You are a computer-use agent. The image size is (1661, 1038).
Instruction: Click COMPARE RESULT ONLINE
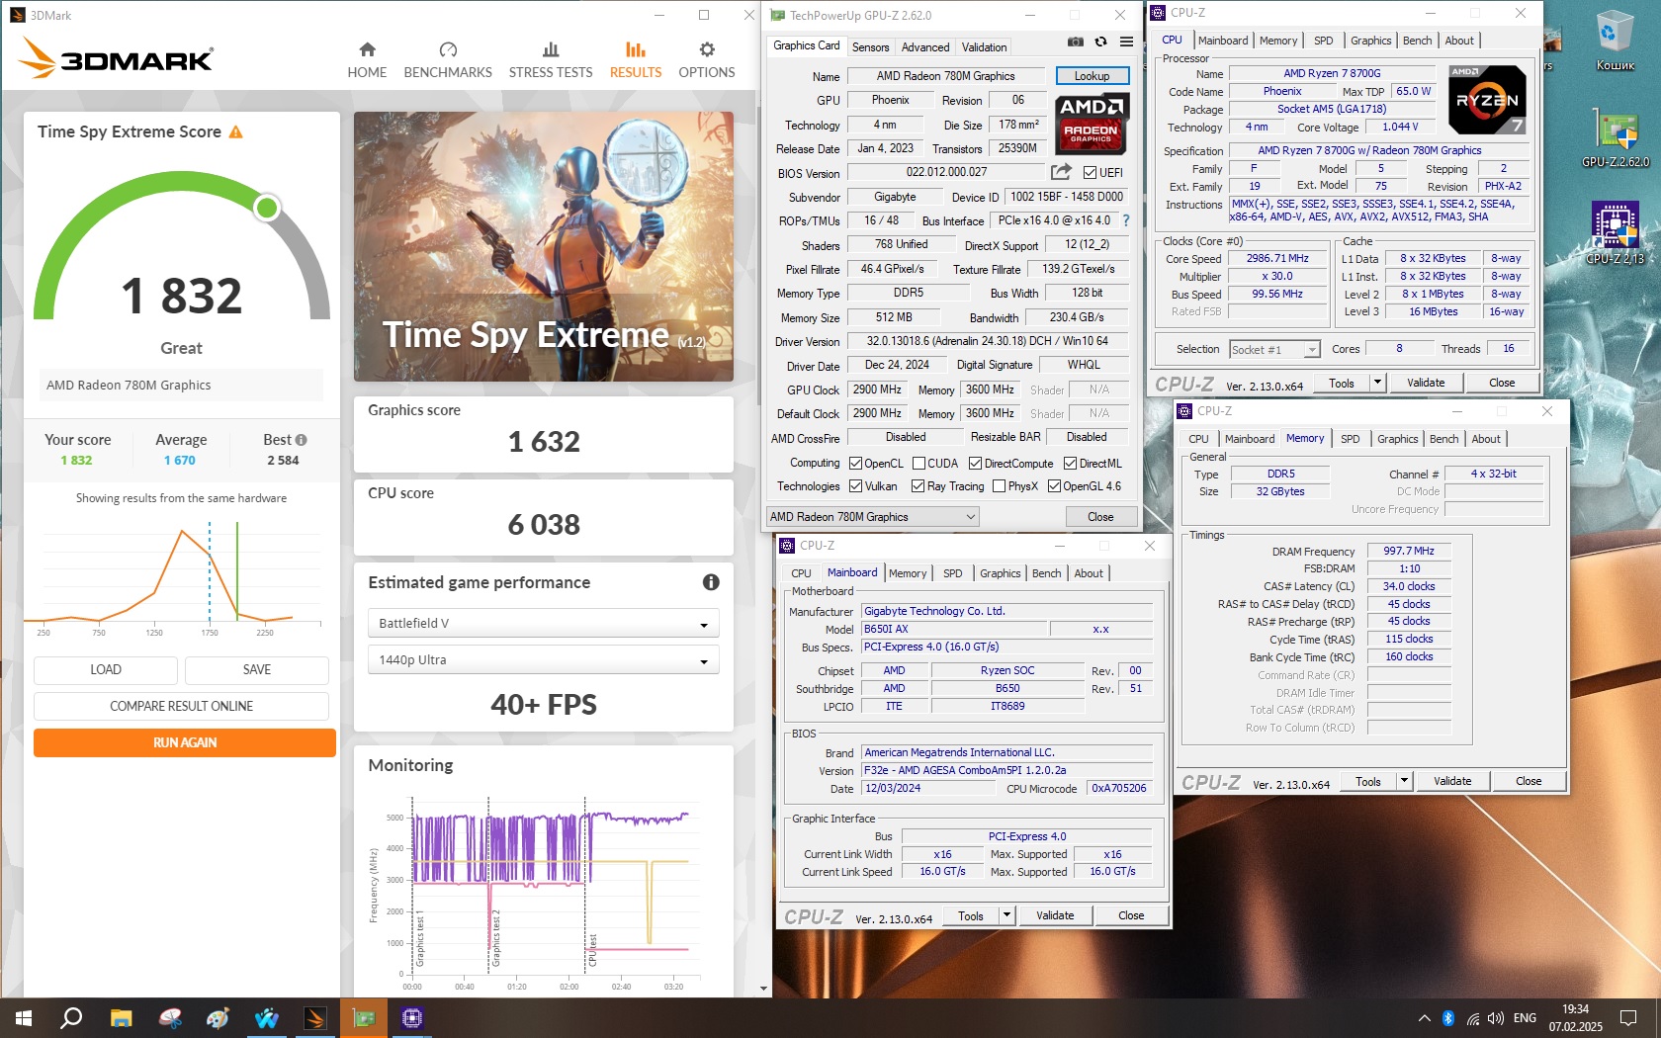point(181,706)
